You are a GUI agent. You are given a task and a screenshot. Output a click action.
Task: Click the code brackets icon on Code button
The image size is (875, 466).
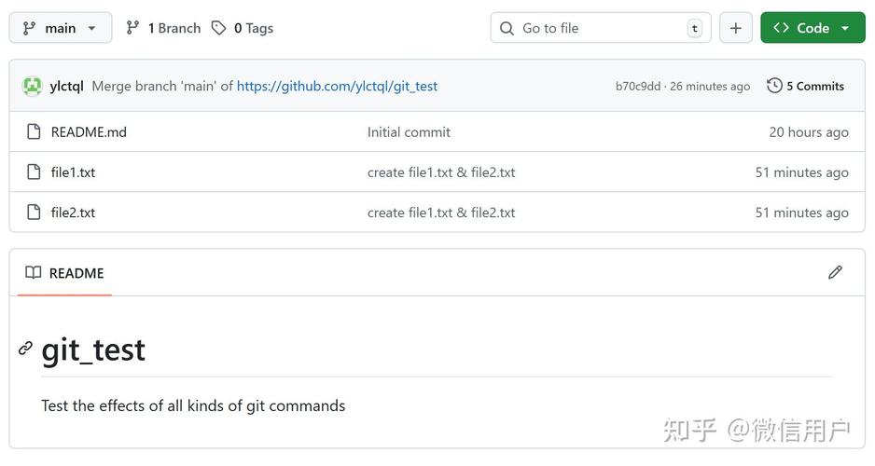[782, 28]
